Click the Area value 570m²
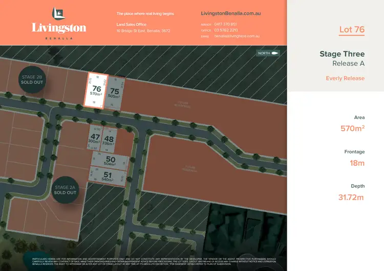The height and width of the screenshot is (271, 384). [352, 128]
